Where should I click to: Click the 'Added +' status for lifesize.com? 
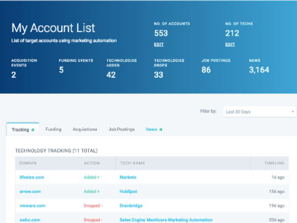[x=91, y=177]
